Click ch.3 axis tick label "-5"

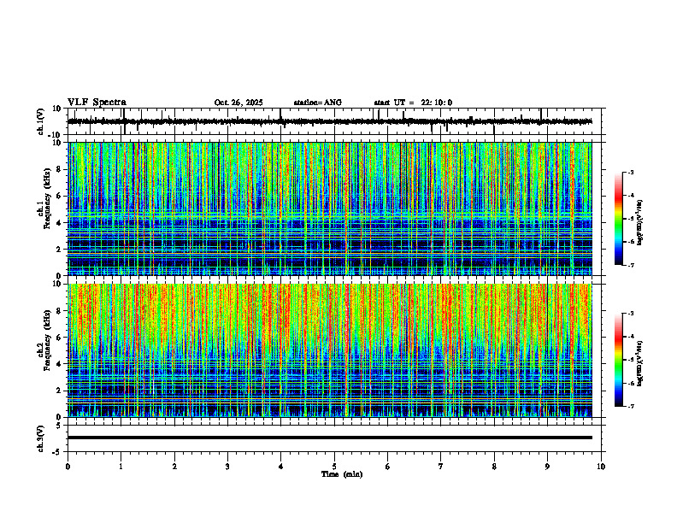point(57,452)
